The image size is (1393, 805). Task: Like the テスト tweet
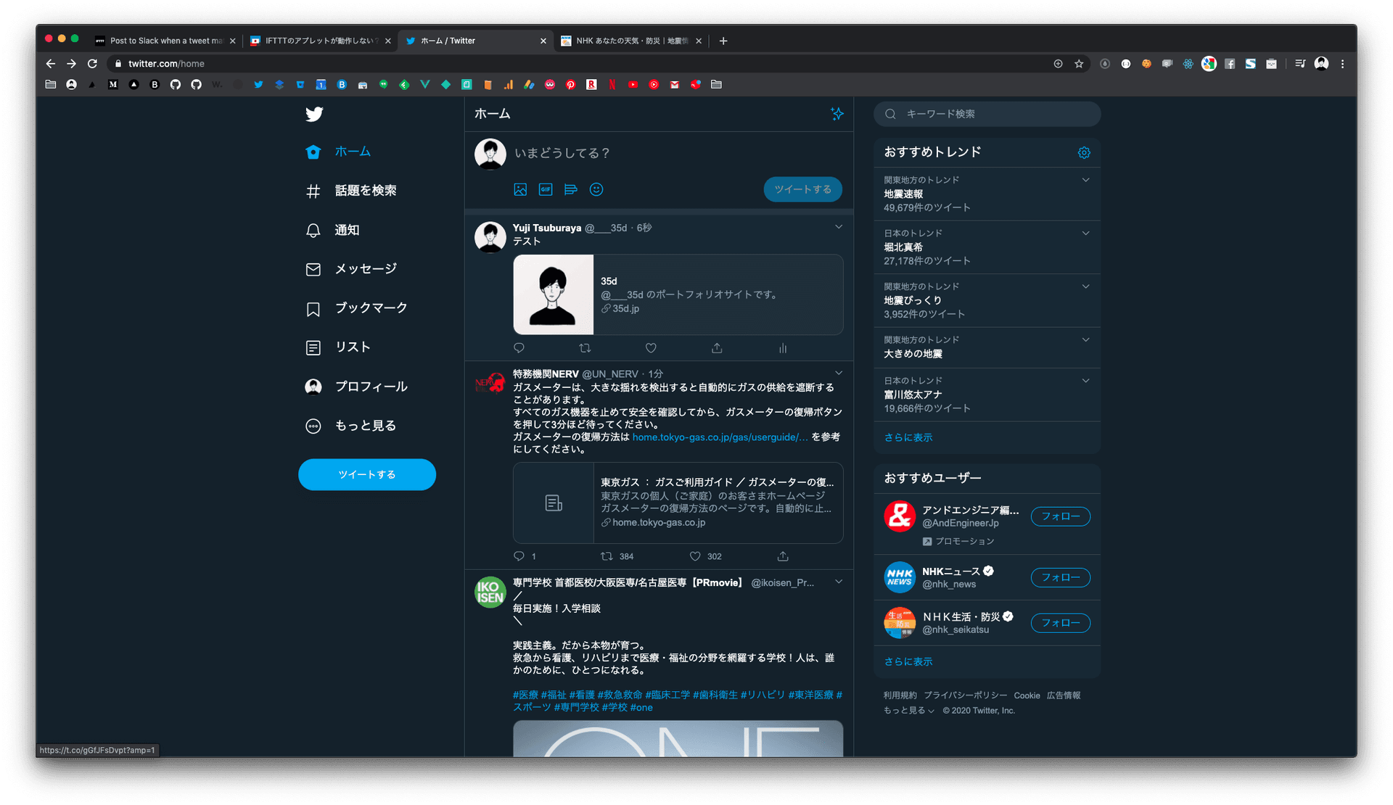tap(651, 348)
